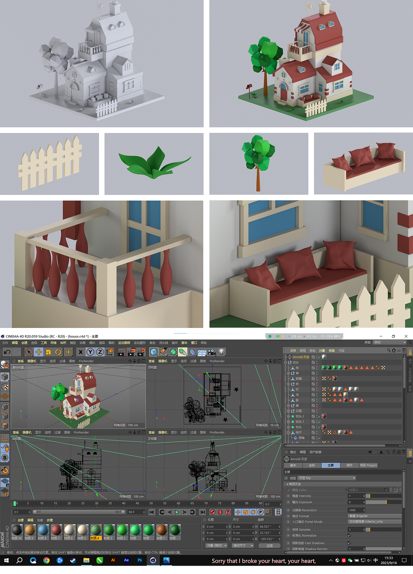Screen dimensions: 413x574
Task: Switch to the 细节 attribute tab
Action: (x=349, y=465)
